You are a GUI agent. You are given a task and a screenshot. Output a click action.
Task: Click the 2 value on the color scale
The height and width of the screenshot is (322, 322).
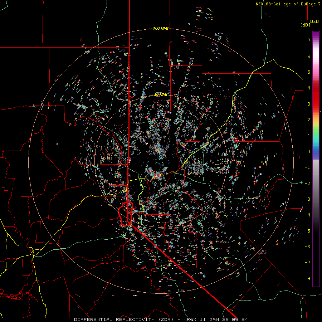click(x=309, y=120)
